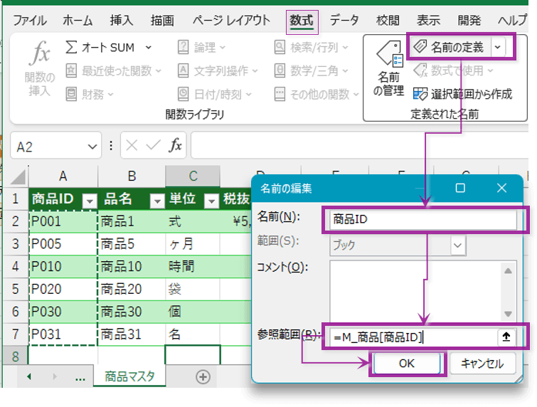Screen dimensions: 537x407
Task: Switch to the 校閲 tab
Action: coord(388,21)
